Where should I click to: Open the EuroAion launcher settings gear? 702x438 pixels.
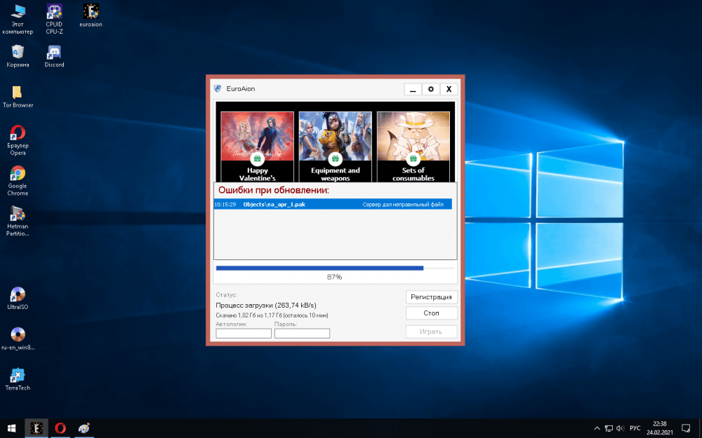tap(431, 89)
